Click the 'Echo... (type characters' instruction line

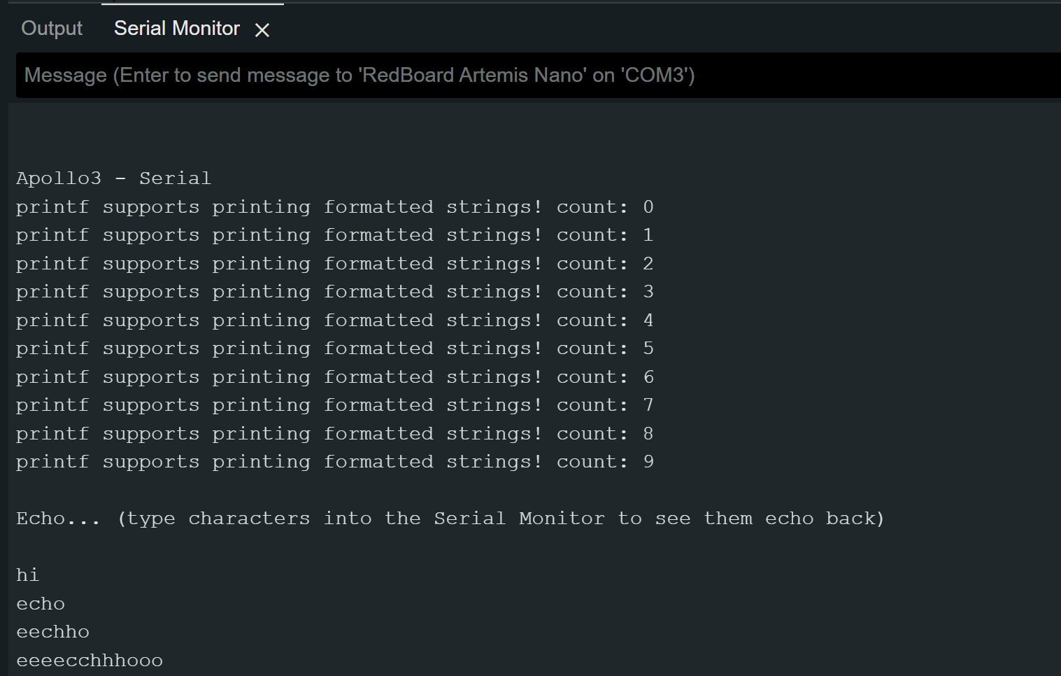450,519
